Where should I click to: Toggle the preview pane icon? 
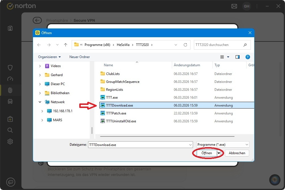(x=237, y=57)
